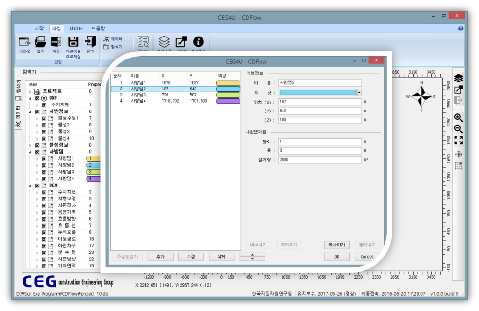479x311 pixels.
Task: Click the 수정 button in dialog
Action: [191, 257]
